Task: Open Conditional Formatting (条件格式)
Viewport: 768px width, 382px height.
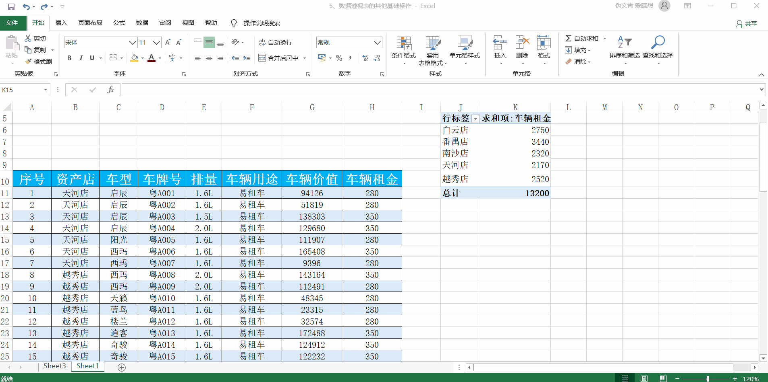Action: coord(404,50)
